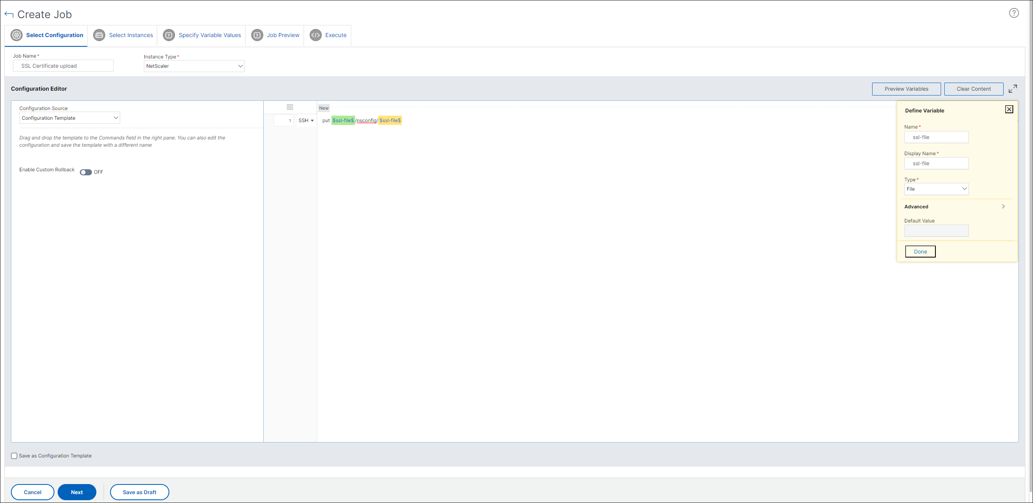
Task: Click the Next button
Action: pyautogui.click(x=77, y=492)
